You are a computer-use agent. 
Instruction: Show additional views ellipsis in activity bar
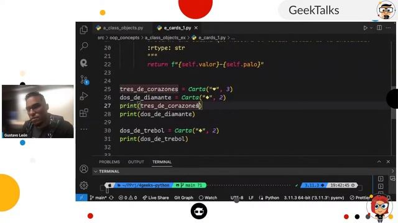click(84, 129)
